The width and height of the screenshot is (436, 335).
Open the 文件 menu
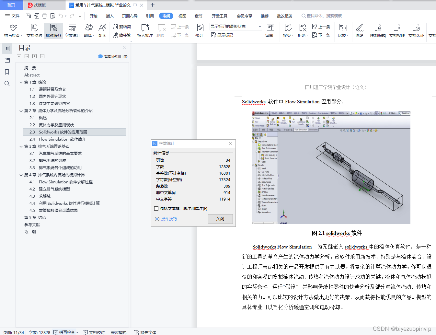tap(12, 16)
